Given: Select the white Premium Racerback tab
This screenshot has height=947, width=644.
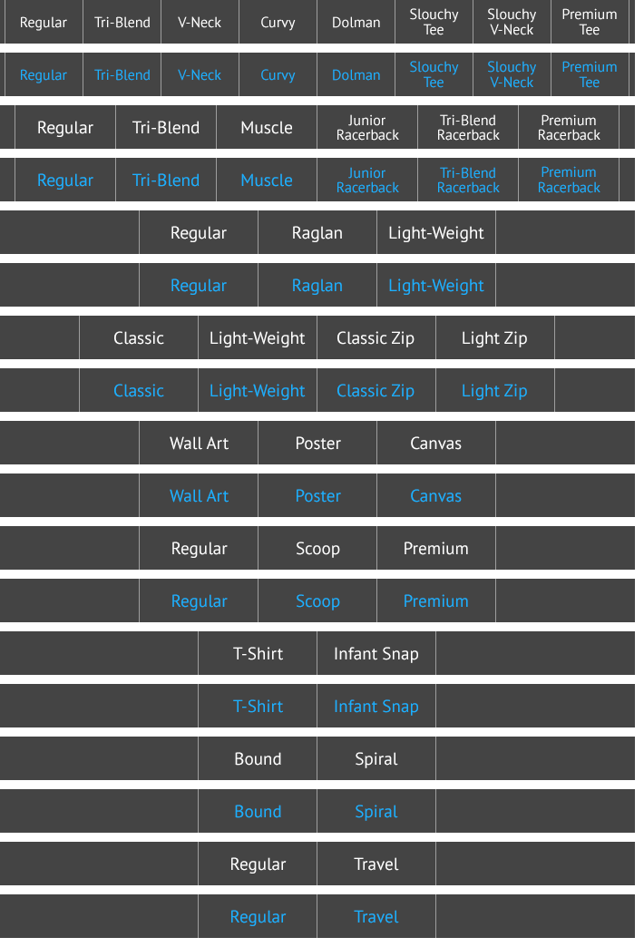Looking at the screenshot, I should [569, 128].
